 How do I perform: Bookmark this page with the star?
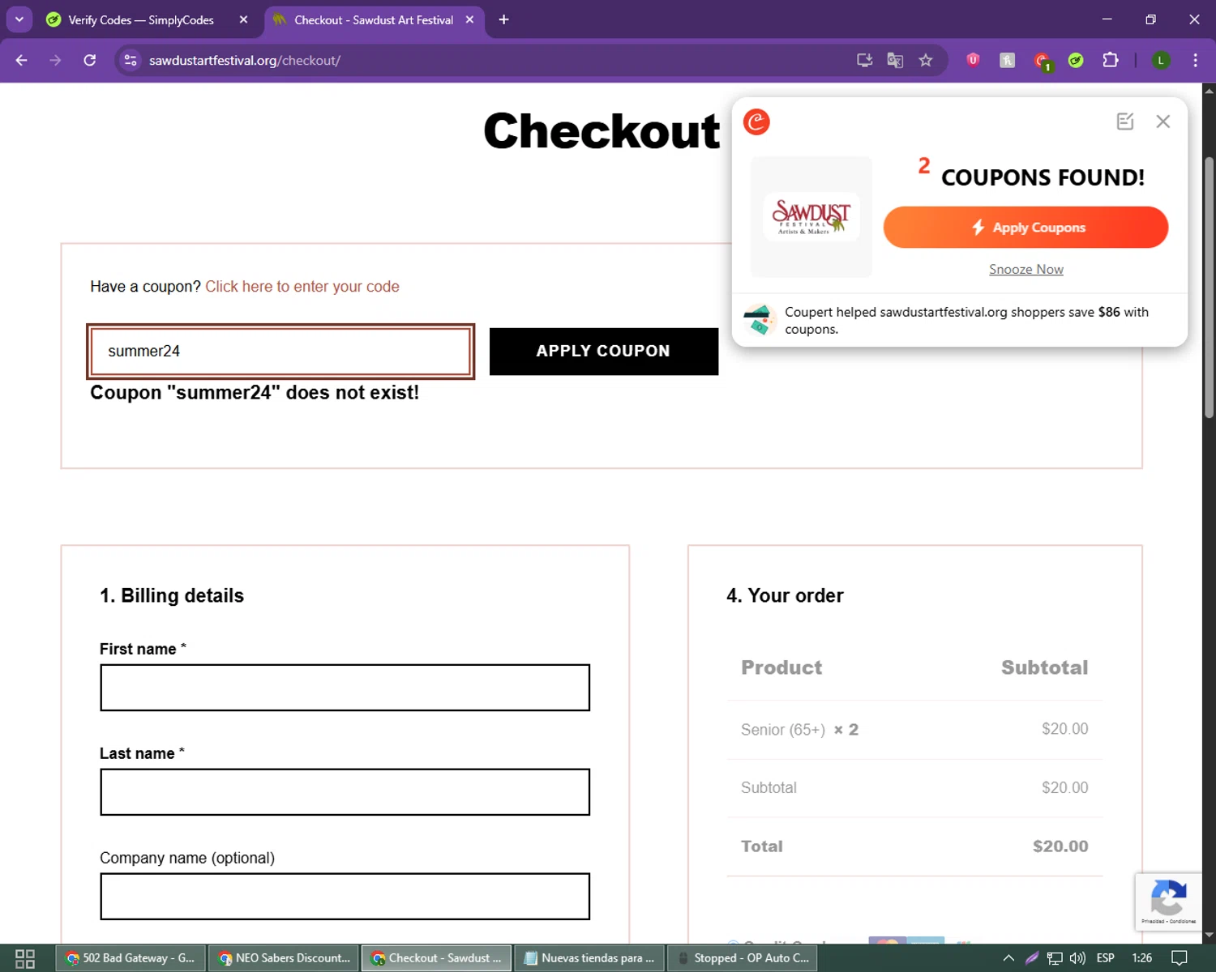coord(926,60)
